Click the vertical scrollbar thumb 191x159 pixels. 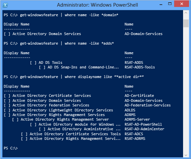click(186, 23)
